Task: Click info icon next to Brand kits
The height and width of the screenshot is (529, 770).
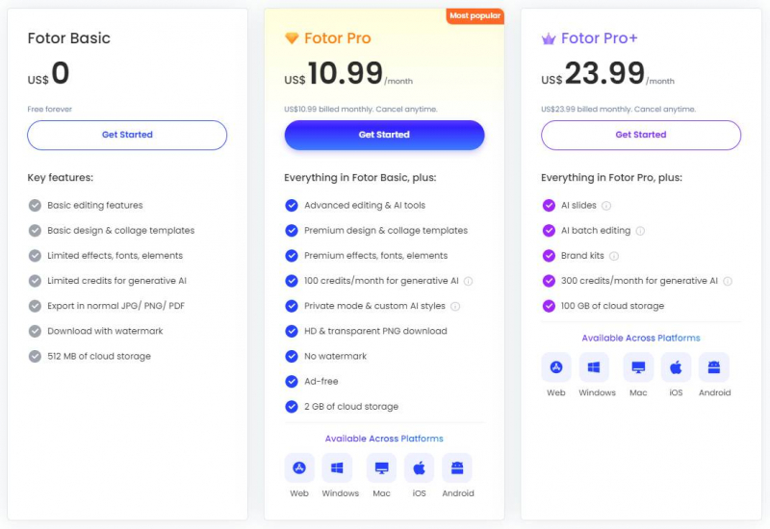Action: [614, 256]
